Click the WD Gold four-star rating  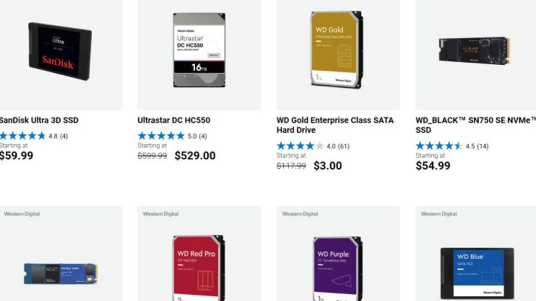300,146
